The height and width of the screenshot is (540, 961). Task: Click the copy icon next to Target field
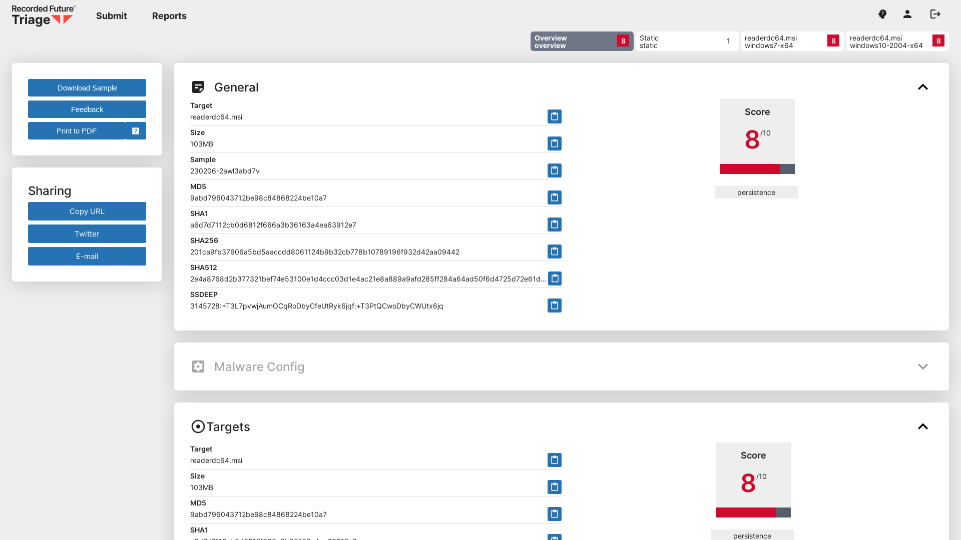[x=555, y=116]
